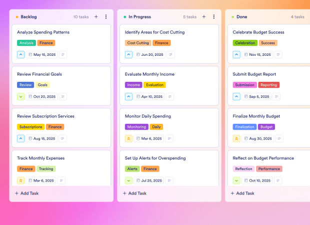Open the Backlog column three-dot menu

(x=106, y=16)
